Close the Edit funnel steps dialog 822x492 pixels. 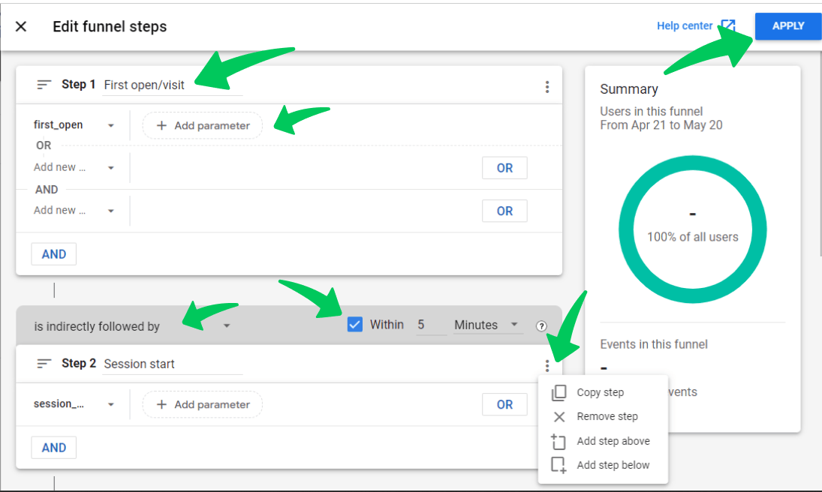tap(21, 25)
